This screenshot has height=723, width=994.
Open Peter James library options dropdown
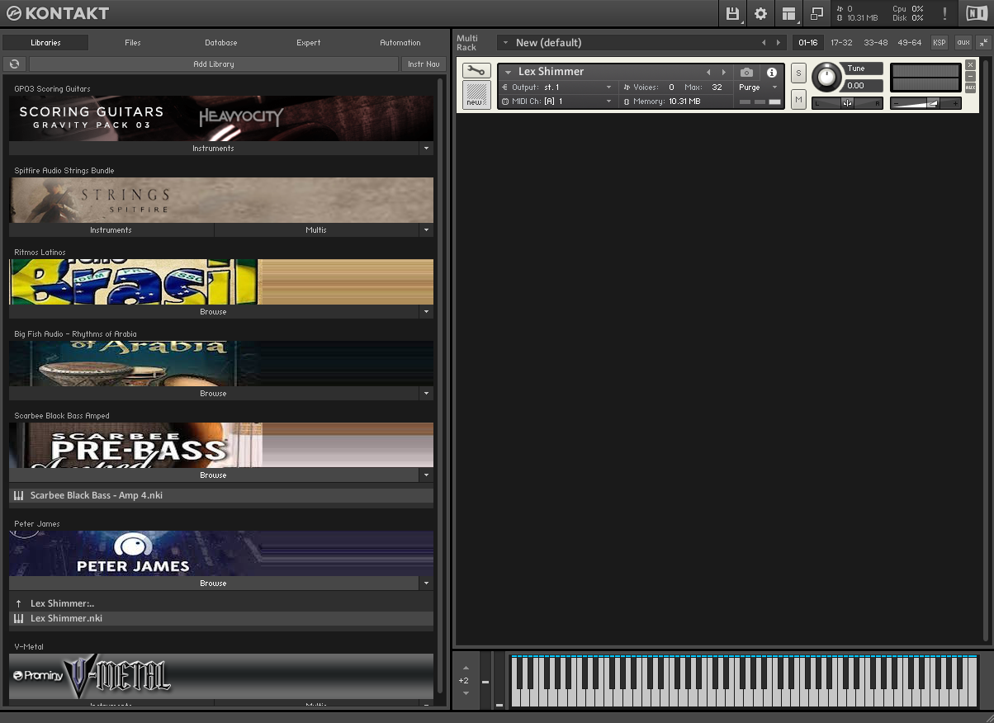pos(426,584)
